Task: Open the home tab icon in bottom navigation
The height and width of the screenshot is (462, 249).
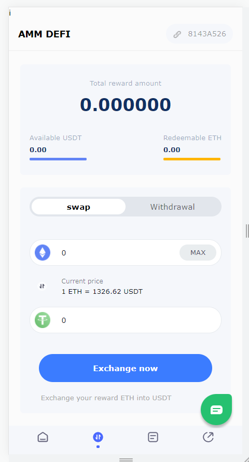Action: click(43, 437)
